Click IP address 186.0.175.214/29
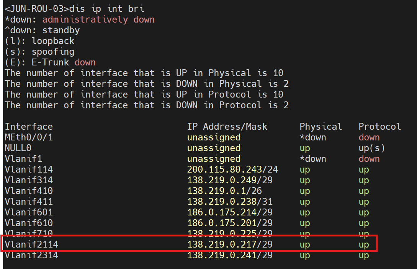 [230, 212]
